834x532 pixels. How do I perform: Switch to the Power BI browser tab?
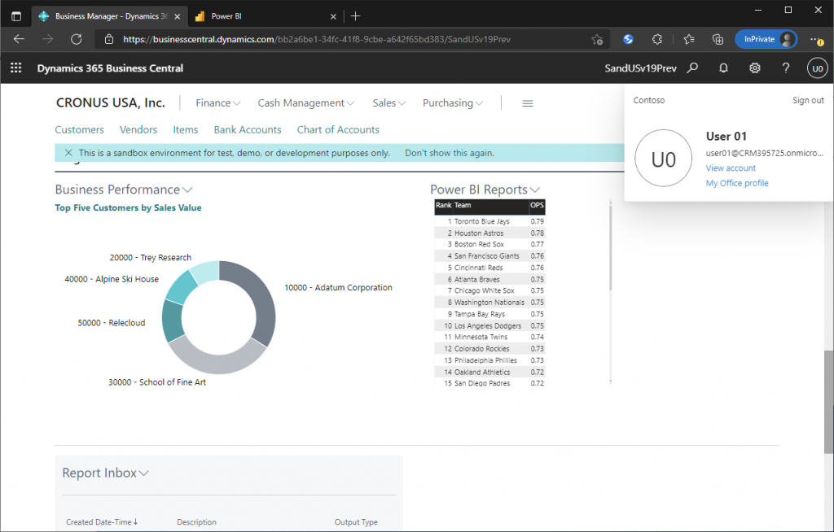(265, 16)
